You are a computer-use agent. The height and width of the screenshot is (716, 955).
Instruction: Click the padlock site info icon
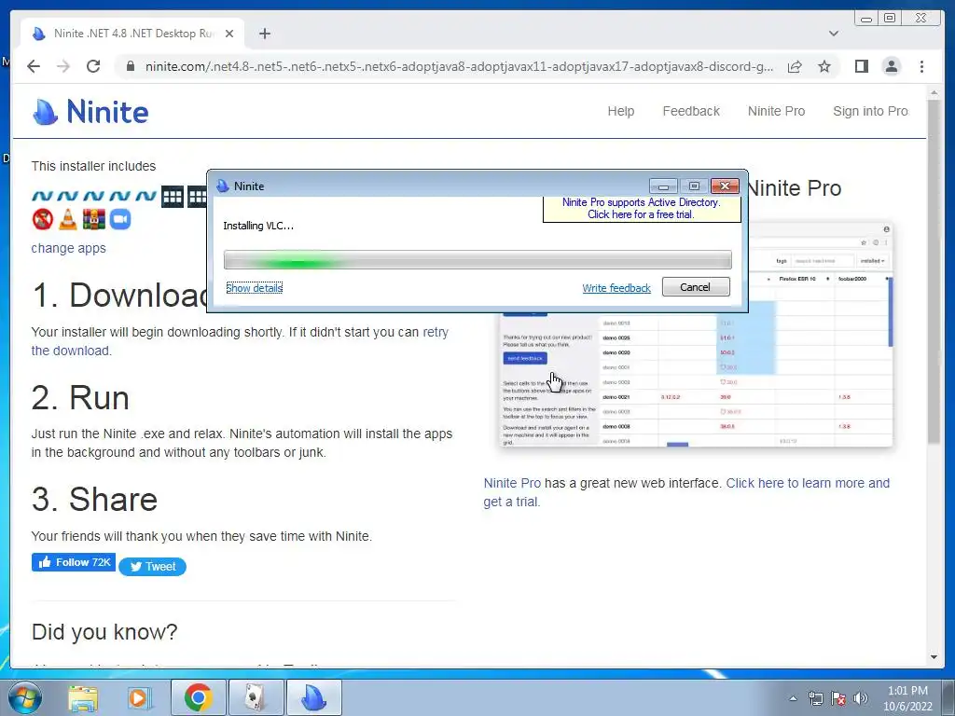coord(130,66)
